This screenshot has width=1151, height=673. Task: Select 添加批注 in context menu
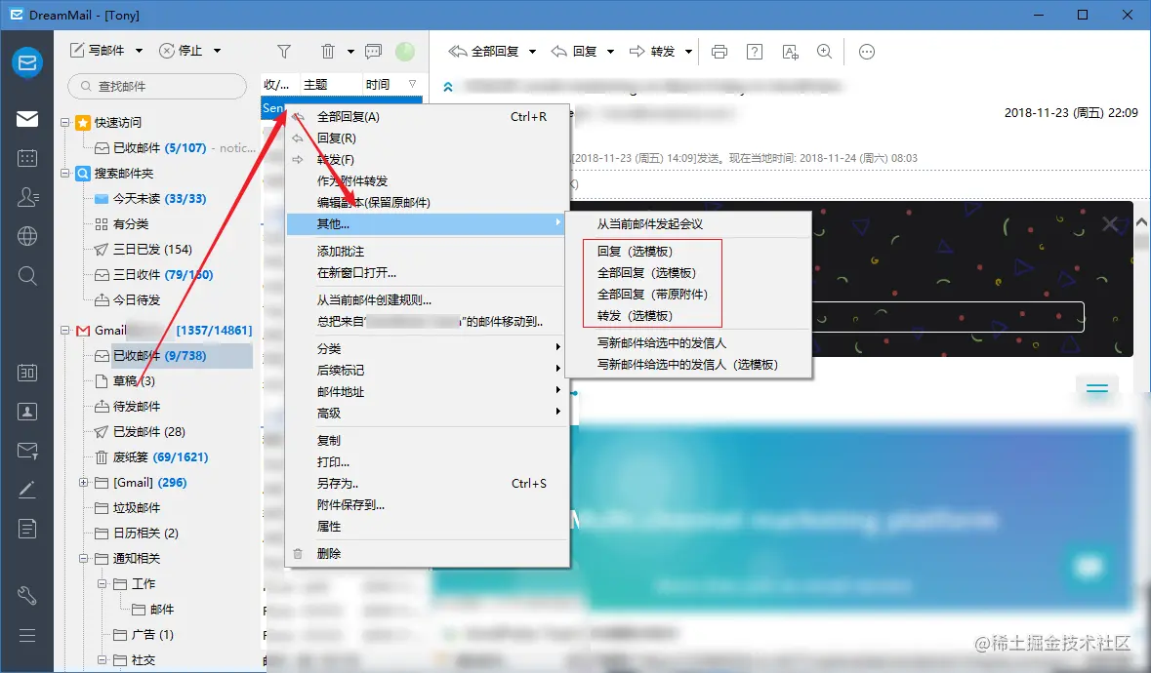pyautogui.click(x=428, y=252)
